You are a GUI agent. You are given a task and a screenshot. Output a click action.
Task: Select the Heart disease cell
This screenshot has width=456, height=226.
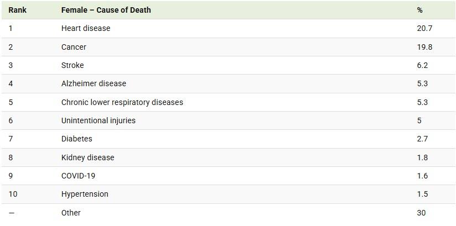(x=85, y=28)
